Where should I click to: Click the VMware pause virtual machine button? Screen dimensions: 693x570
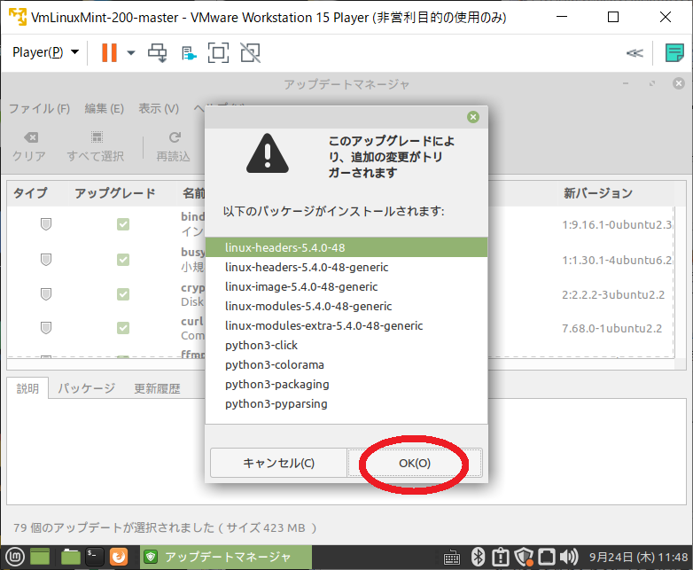pyautogui.click(x=109, y=52)
